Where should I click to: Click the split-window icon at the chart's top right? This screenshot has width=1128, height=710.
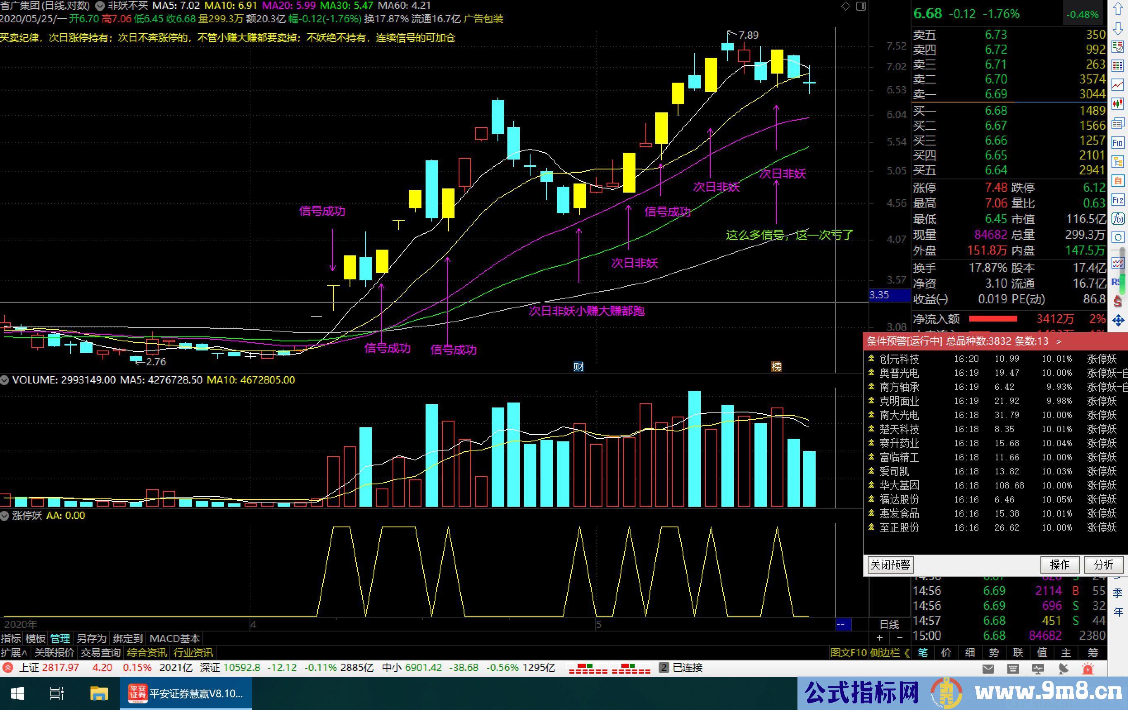pyautogui.click(x=861, y=6)
